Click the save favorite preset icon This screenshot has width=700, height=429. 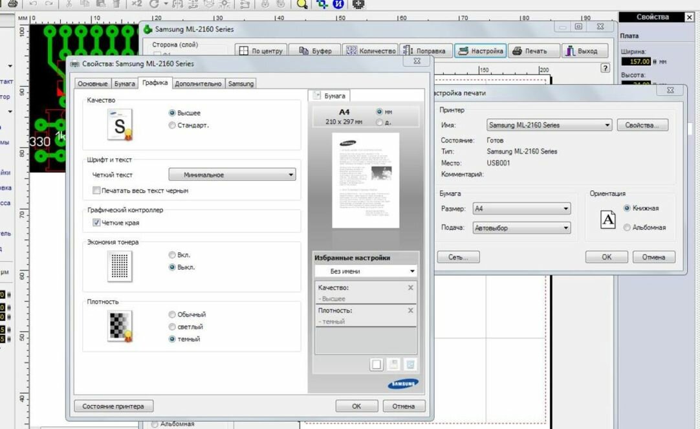(393, 364)
